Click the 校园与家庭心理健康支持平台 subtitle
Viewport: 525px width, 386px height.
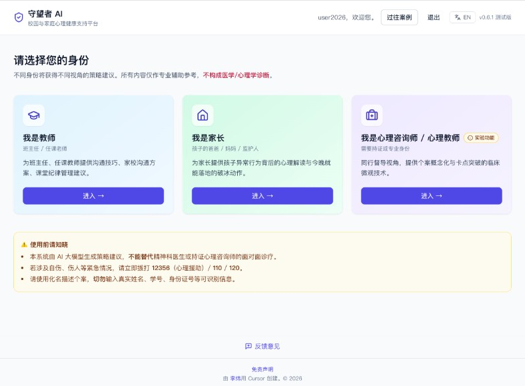pos(63,23)
